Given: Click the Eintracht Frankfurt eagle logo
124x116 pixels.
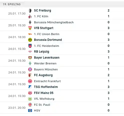Looking at the screenshot, I should [30, 81].
